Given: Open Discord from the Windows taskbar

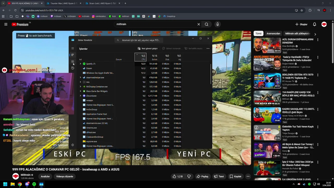Looking at the screenshot, I should point(27,184).
